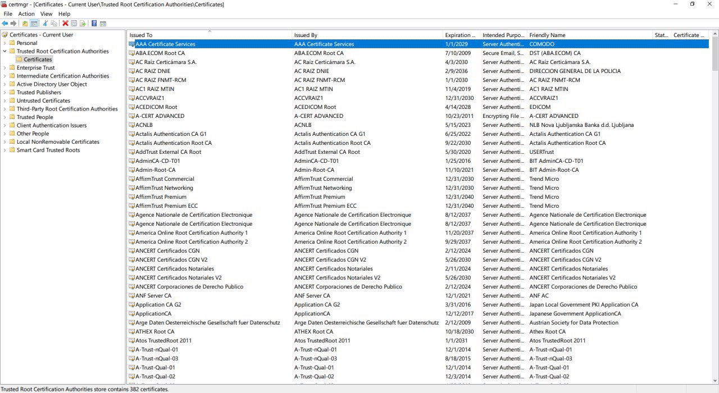Viewport: 719px width, 393px height.
Task: Expand the Personal store node
Action: tap(5, 43)
